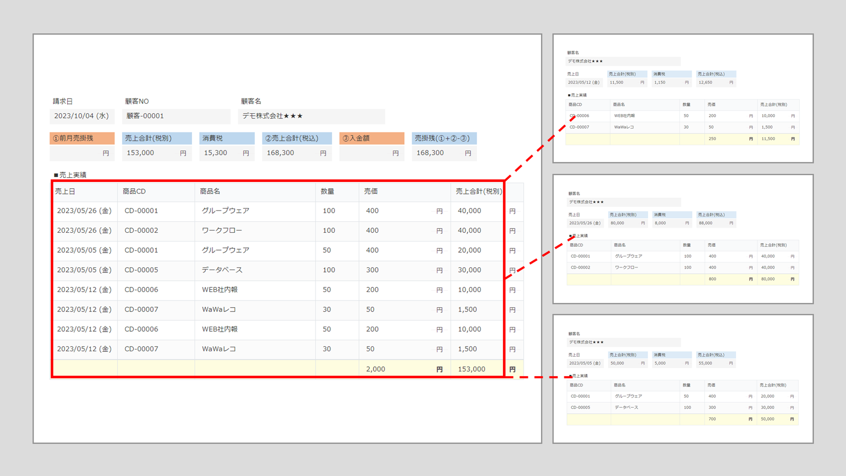Screen dimensions: 846x476
Task: Click the 顧客NO field 顧客-00001
Action: 176,116
